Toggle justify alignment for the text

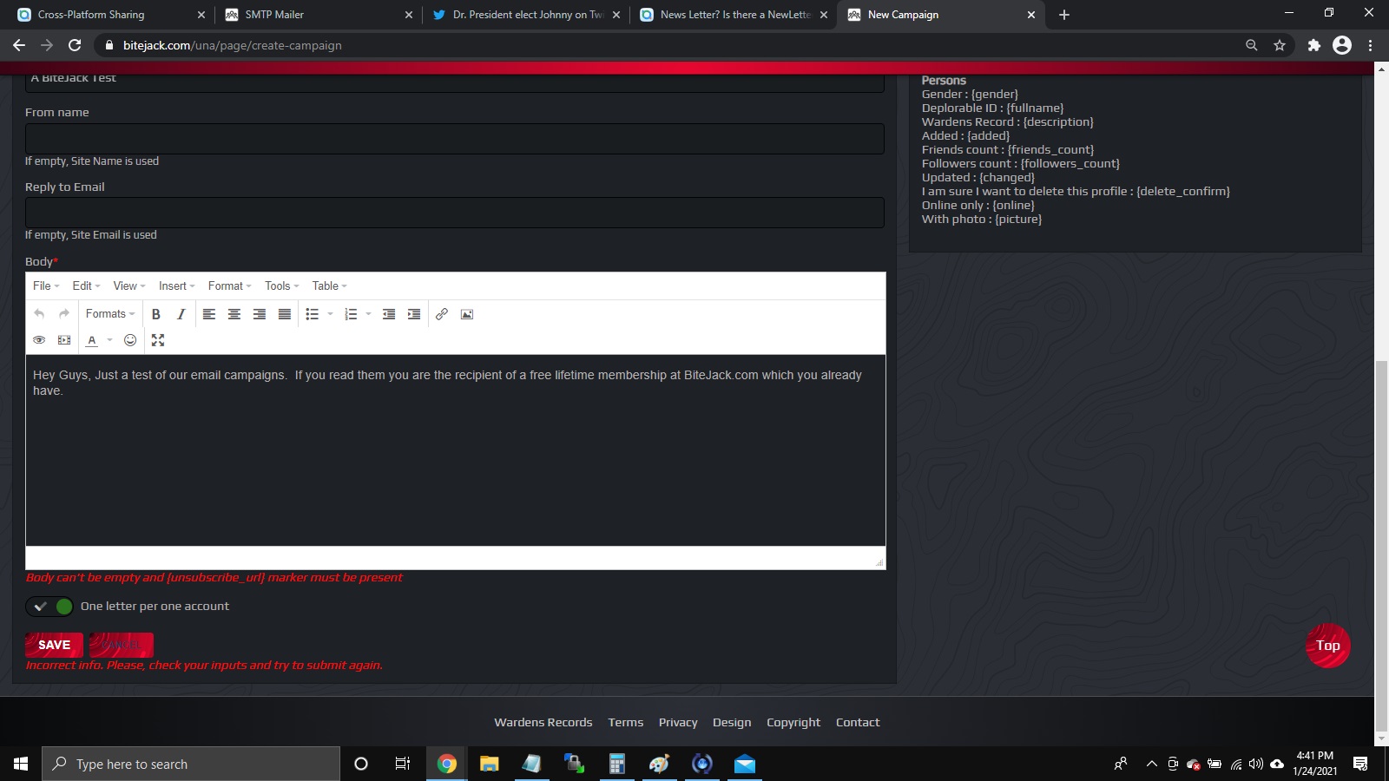[285, 314]
